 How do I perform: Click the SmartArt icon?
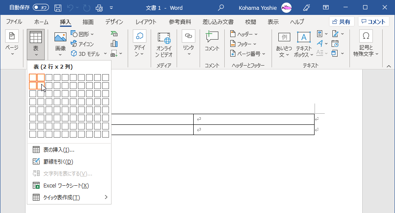[114, 34]
